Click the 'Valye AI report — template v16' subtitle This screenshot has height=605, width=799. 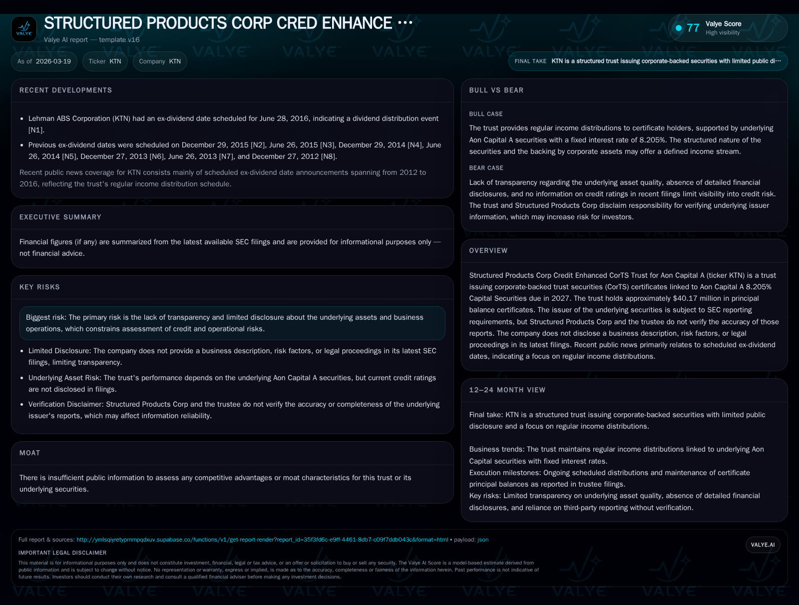[x=92, y=40]
